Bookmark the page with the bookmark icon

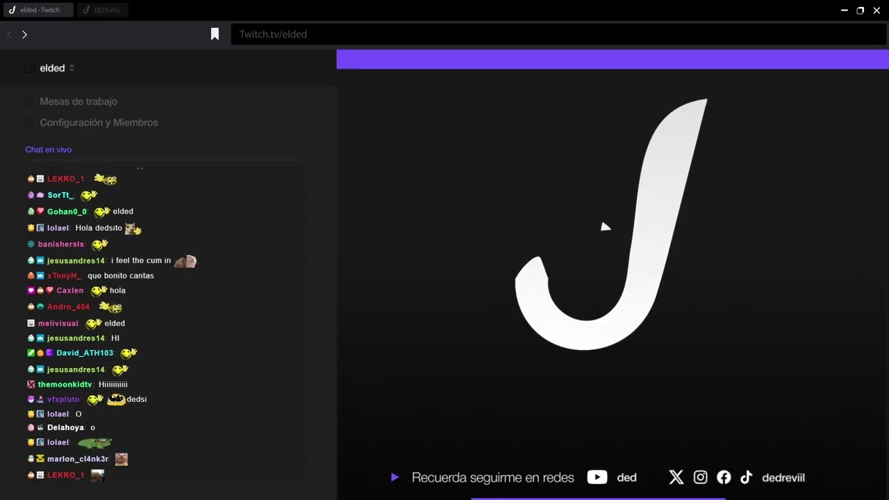[x=215, y=34]
